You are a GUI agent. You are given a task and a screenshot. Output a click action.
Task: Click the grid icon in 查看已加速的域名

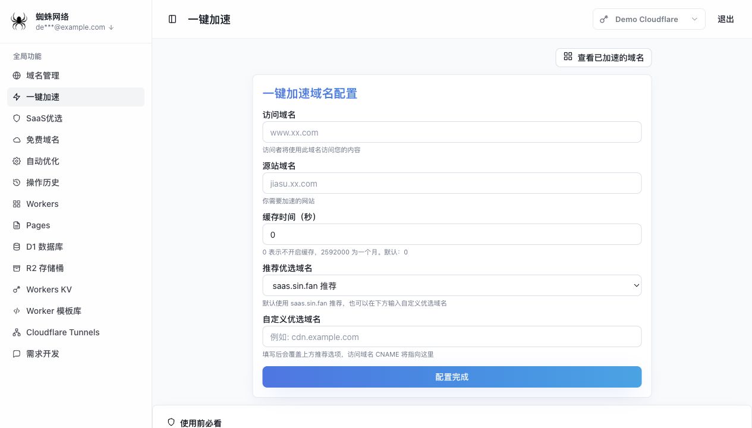tap(568, 57)
